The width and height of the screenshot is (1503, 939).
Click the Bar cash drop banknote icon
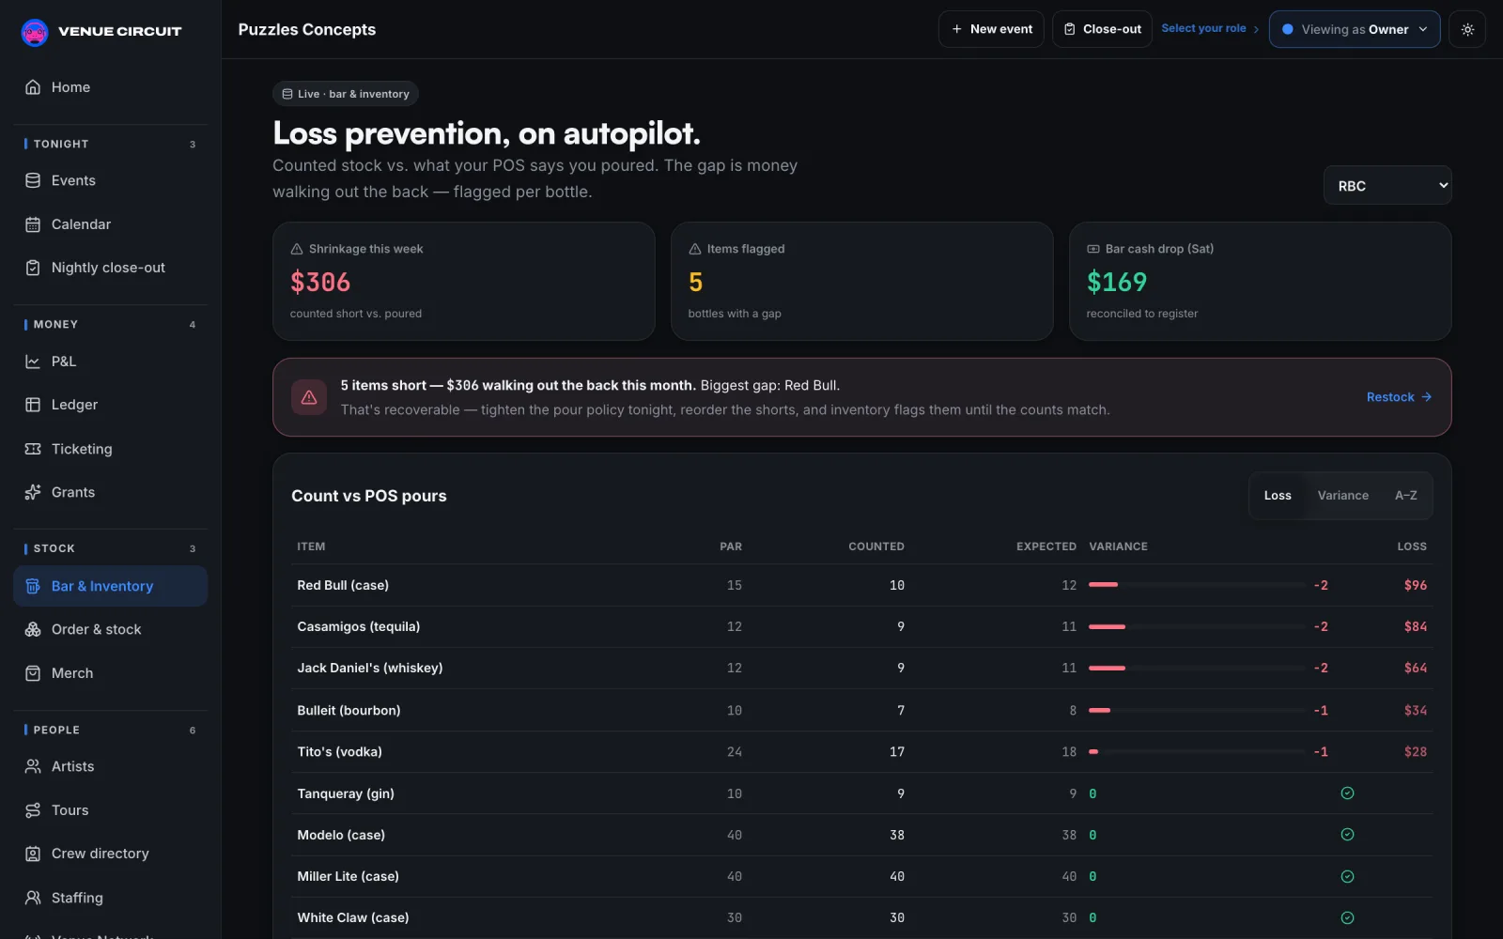click(1093, 249)
